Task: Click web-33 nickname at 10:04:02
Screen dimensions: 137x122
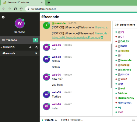Action: pos(56,92)
